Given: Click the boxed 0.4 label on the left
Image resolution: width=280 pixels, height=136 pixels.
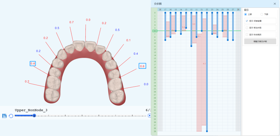Looking at the screenshot, I should (x=33, y=63).
